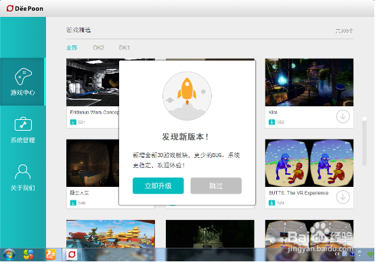Click the download count icon under Kira
Image resolution: width=375 pixels, height=262 pixels.
click(271, 123)
